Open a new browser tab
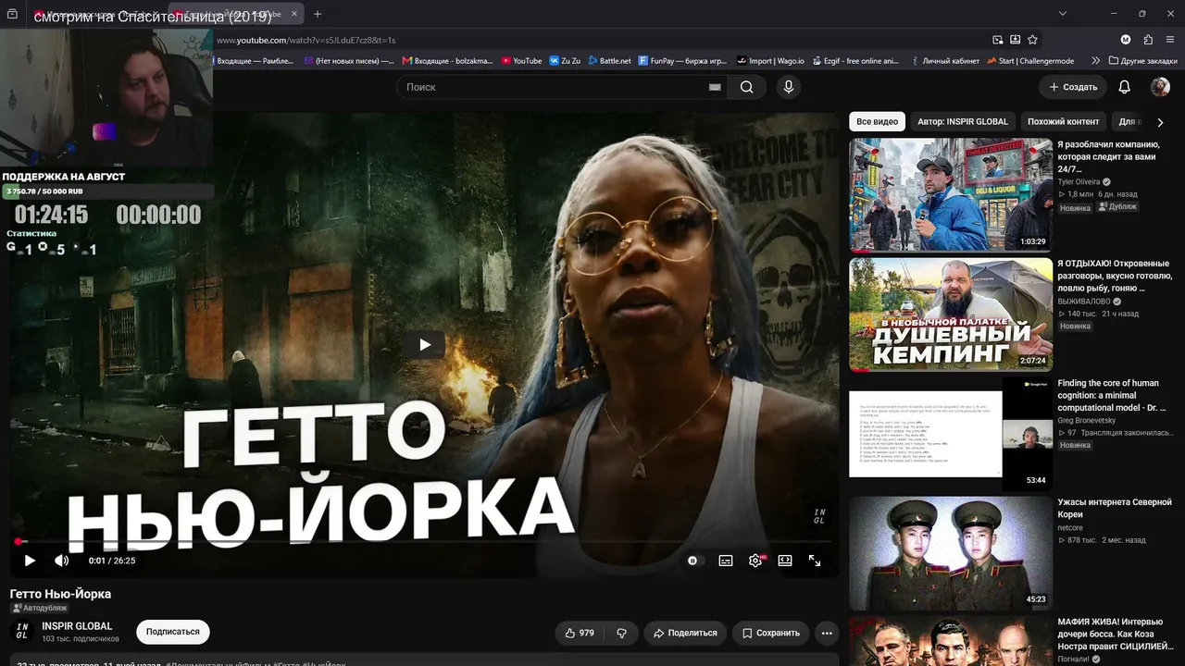 pyautogui.click(x=318, y=14)
